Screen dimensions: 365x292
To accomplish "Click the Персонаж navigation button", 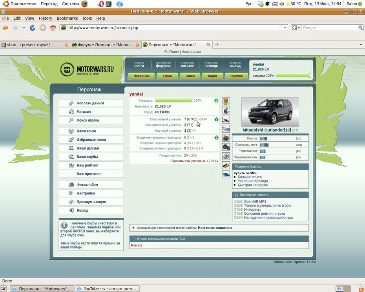I will 142,76.
